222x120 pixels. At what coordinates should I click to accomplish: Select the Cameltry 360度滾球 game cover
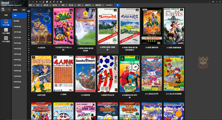coord(41,26)
